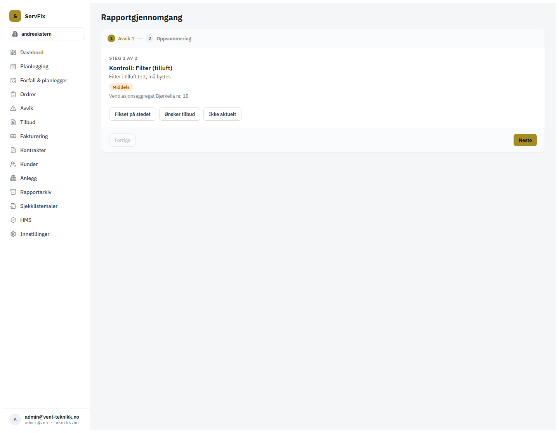The width and height of the screenshot is (559, 433).
Task: Open the Kontrakter page
Action: pos(46,150)
